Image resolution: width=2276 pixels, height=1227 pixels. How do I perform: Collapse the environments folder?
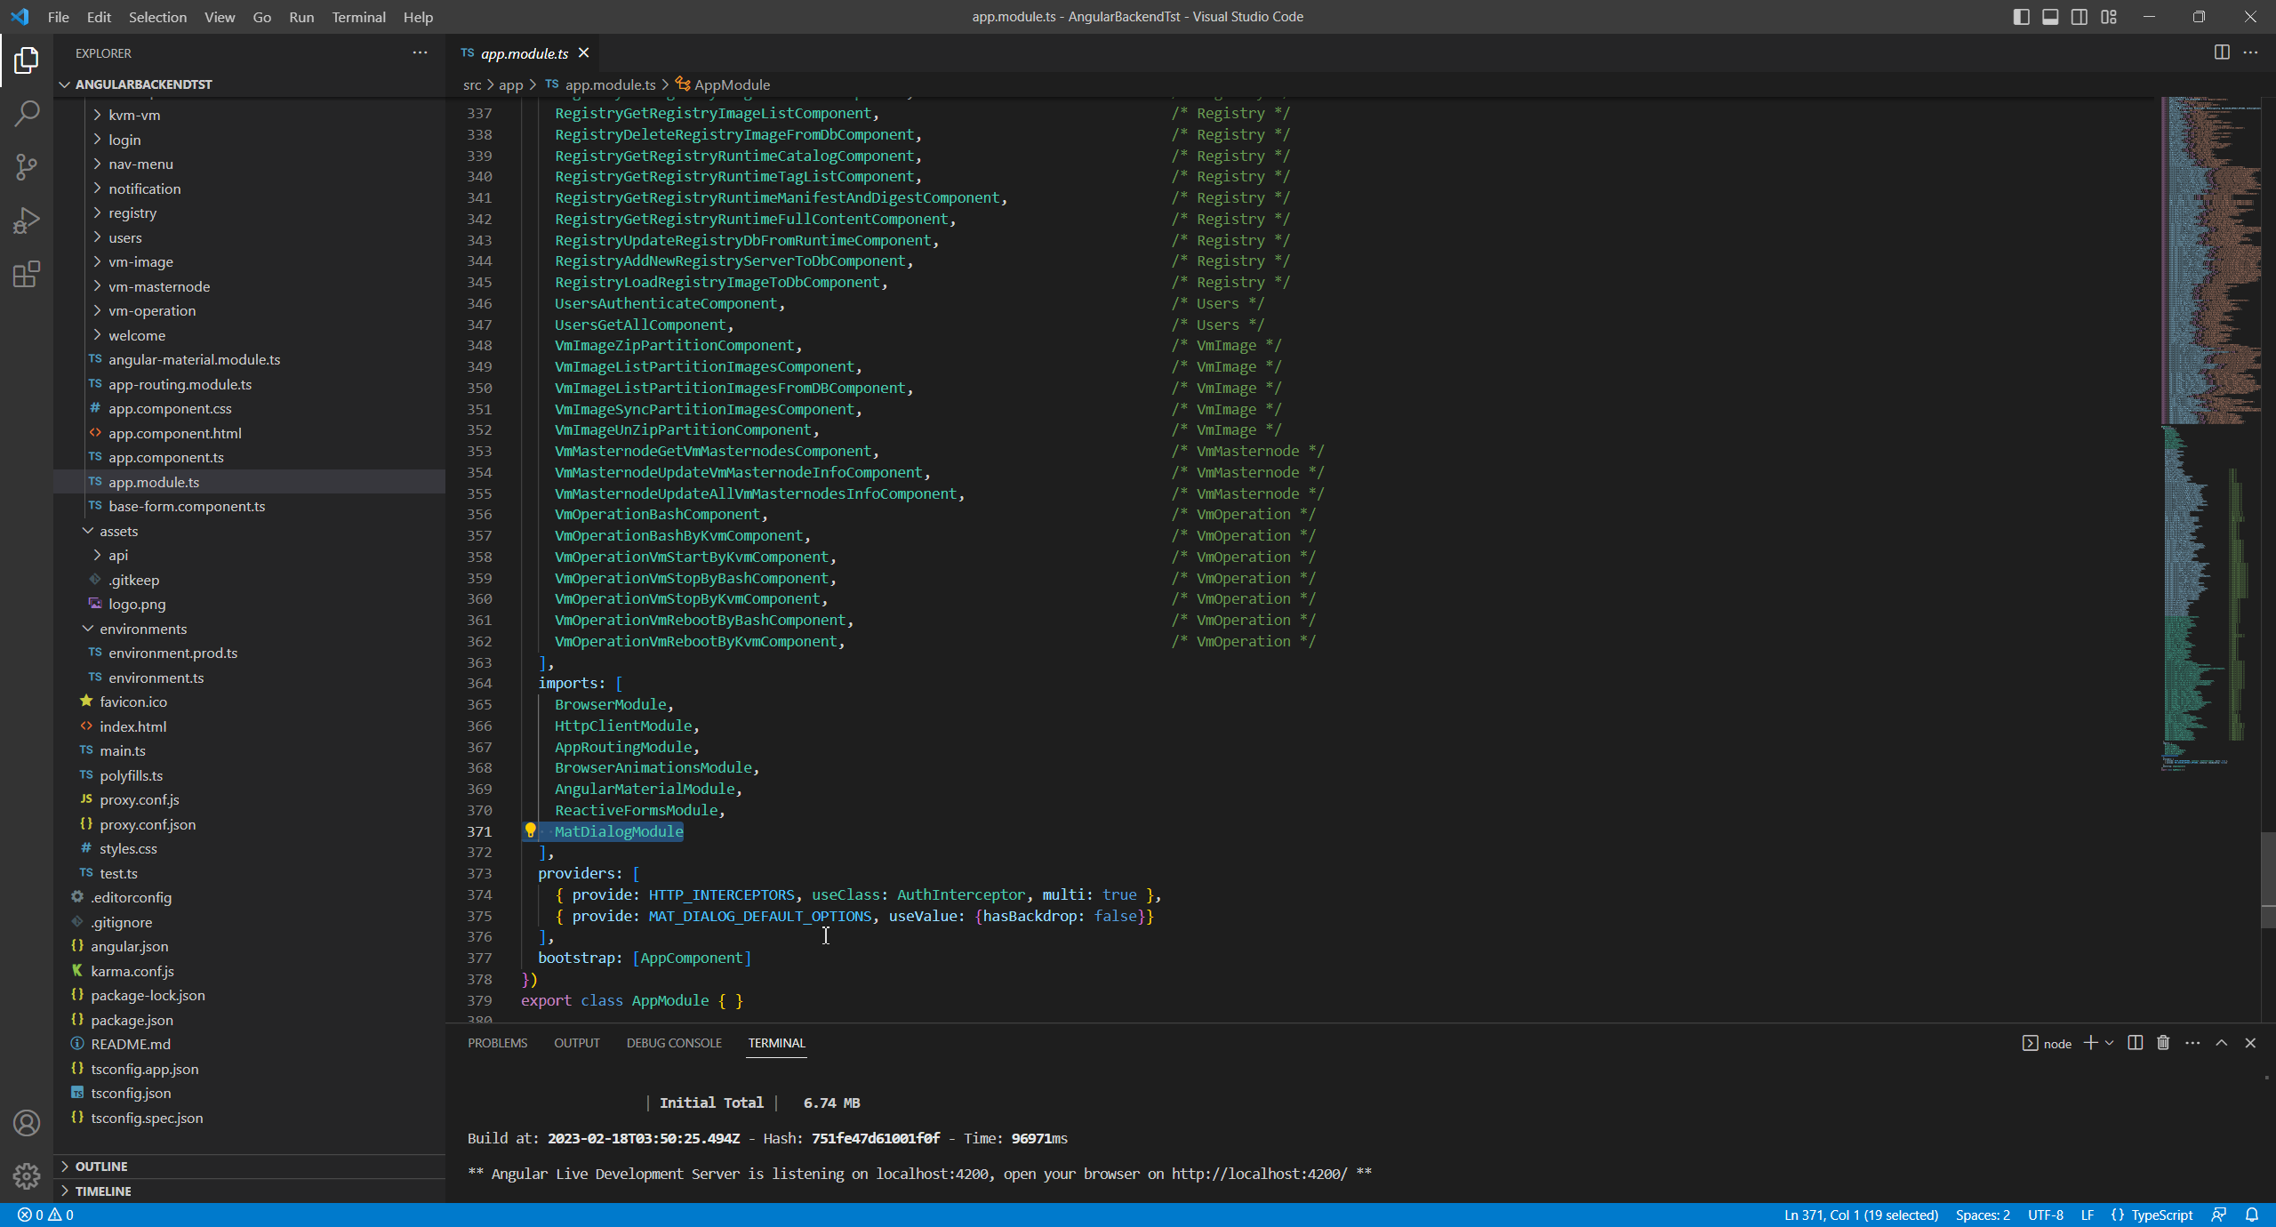point(142,629)
